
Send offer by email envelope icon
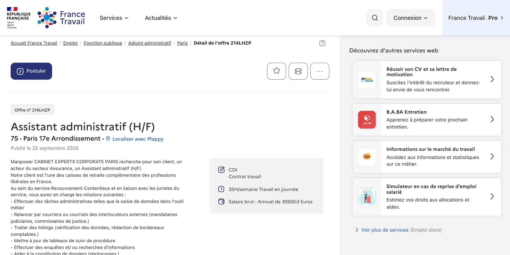pos(298,71)
